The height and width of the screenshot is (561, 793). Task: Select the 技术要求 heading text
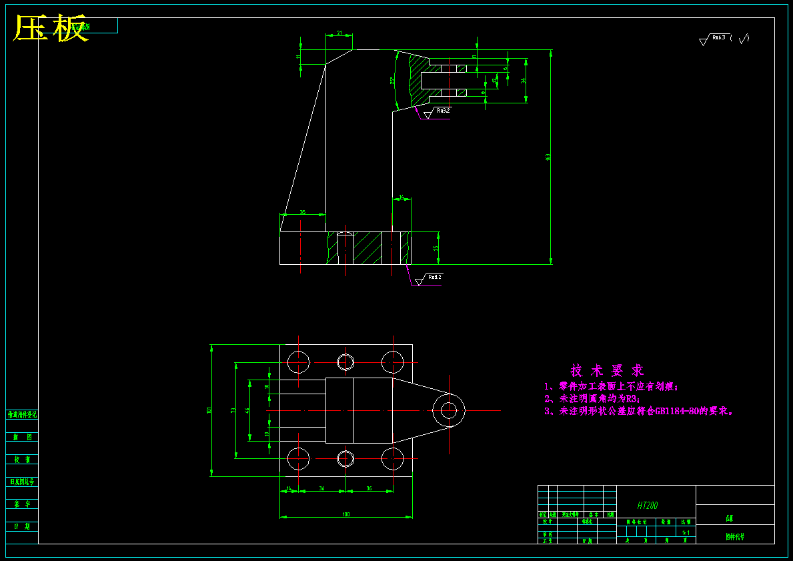607,370
